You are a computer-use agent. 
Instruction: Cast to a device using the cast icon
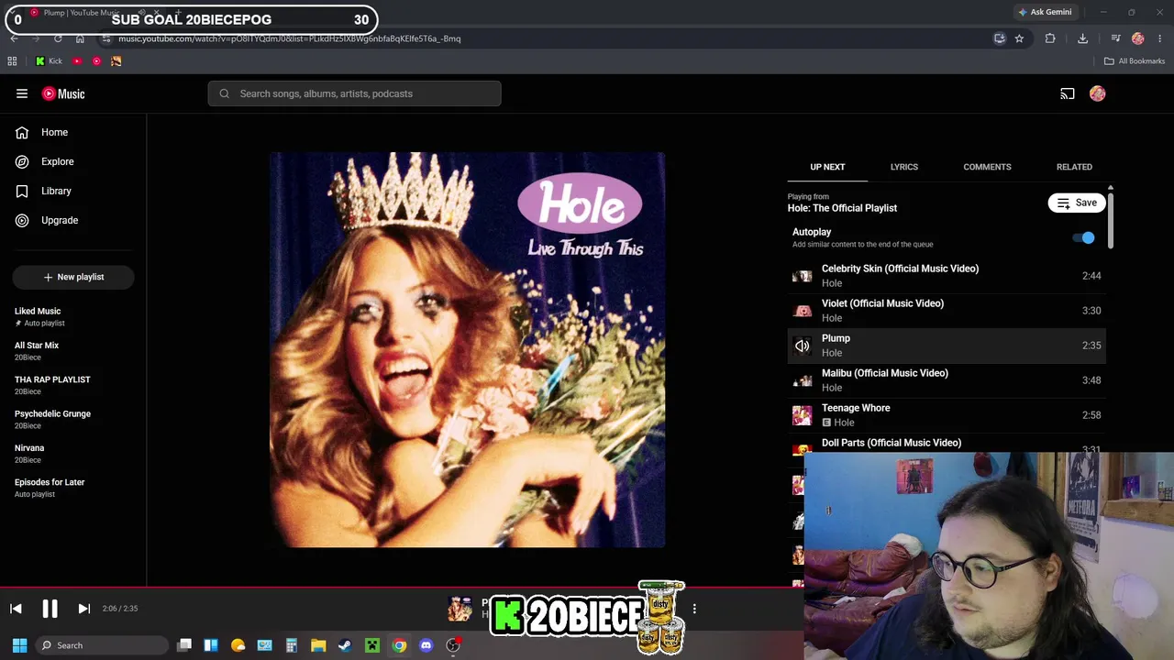(x=1068, y=93)
